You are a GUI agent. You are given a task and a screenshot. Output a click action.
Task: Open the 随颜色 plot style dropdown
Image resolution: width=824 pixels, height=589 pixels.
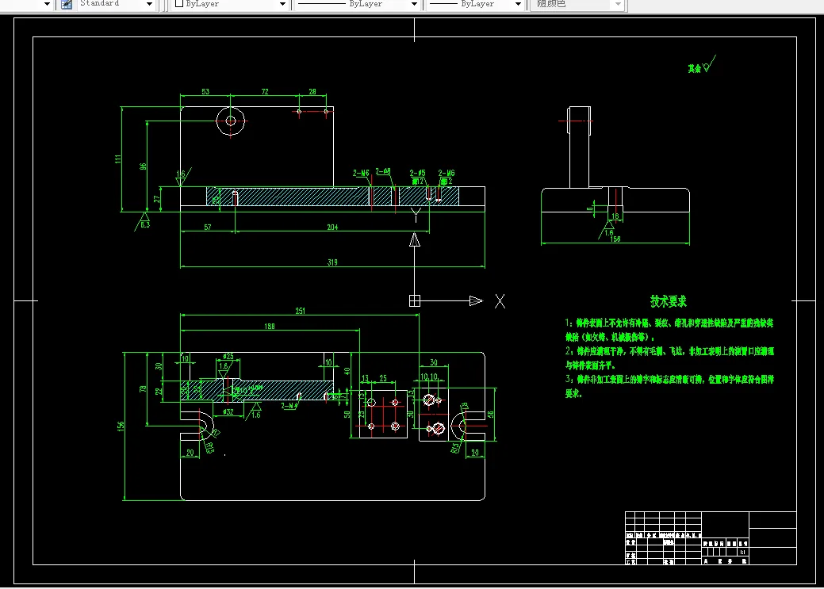(x=618, y=4)
